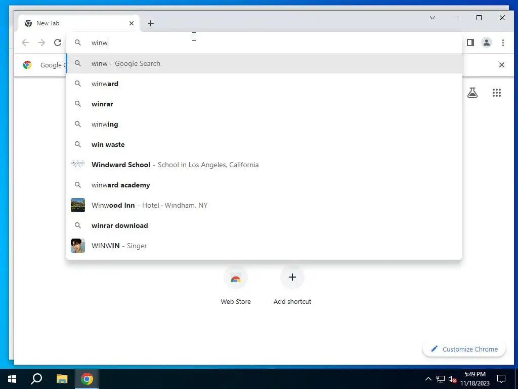Click Chrome icon in the taskbar
Viewport: 518px width, 389px height.
(87, 379)
